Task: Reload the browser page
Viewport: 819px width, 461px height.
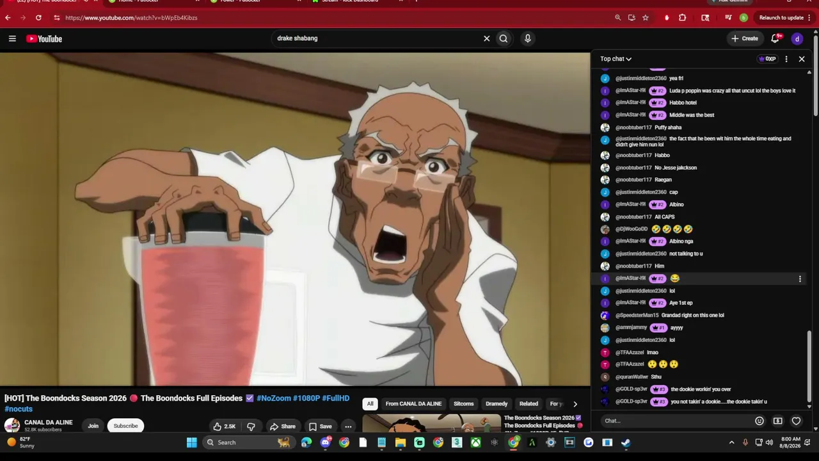Action: (x=38, y=18)
